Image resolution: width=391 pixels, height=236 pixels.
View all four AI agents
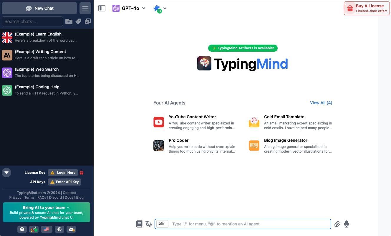321,103
